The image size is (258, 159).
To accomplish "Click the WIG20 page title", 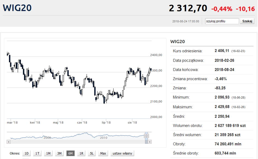I will click(17, 8).
